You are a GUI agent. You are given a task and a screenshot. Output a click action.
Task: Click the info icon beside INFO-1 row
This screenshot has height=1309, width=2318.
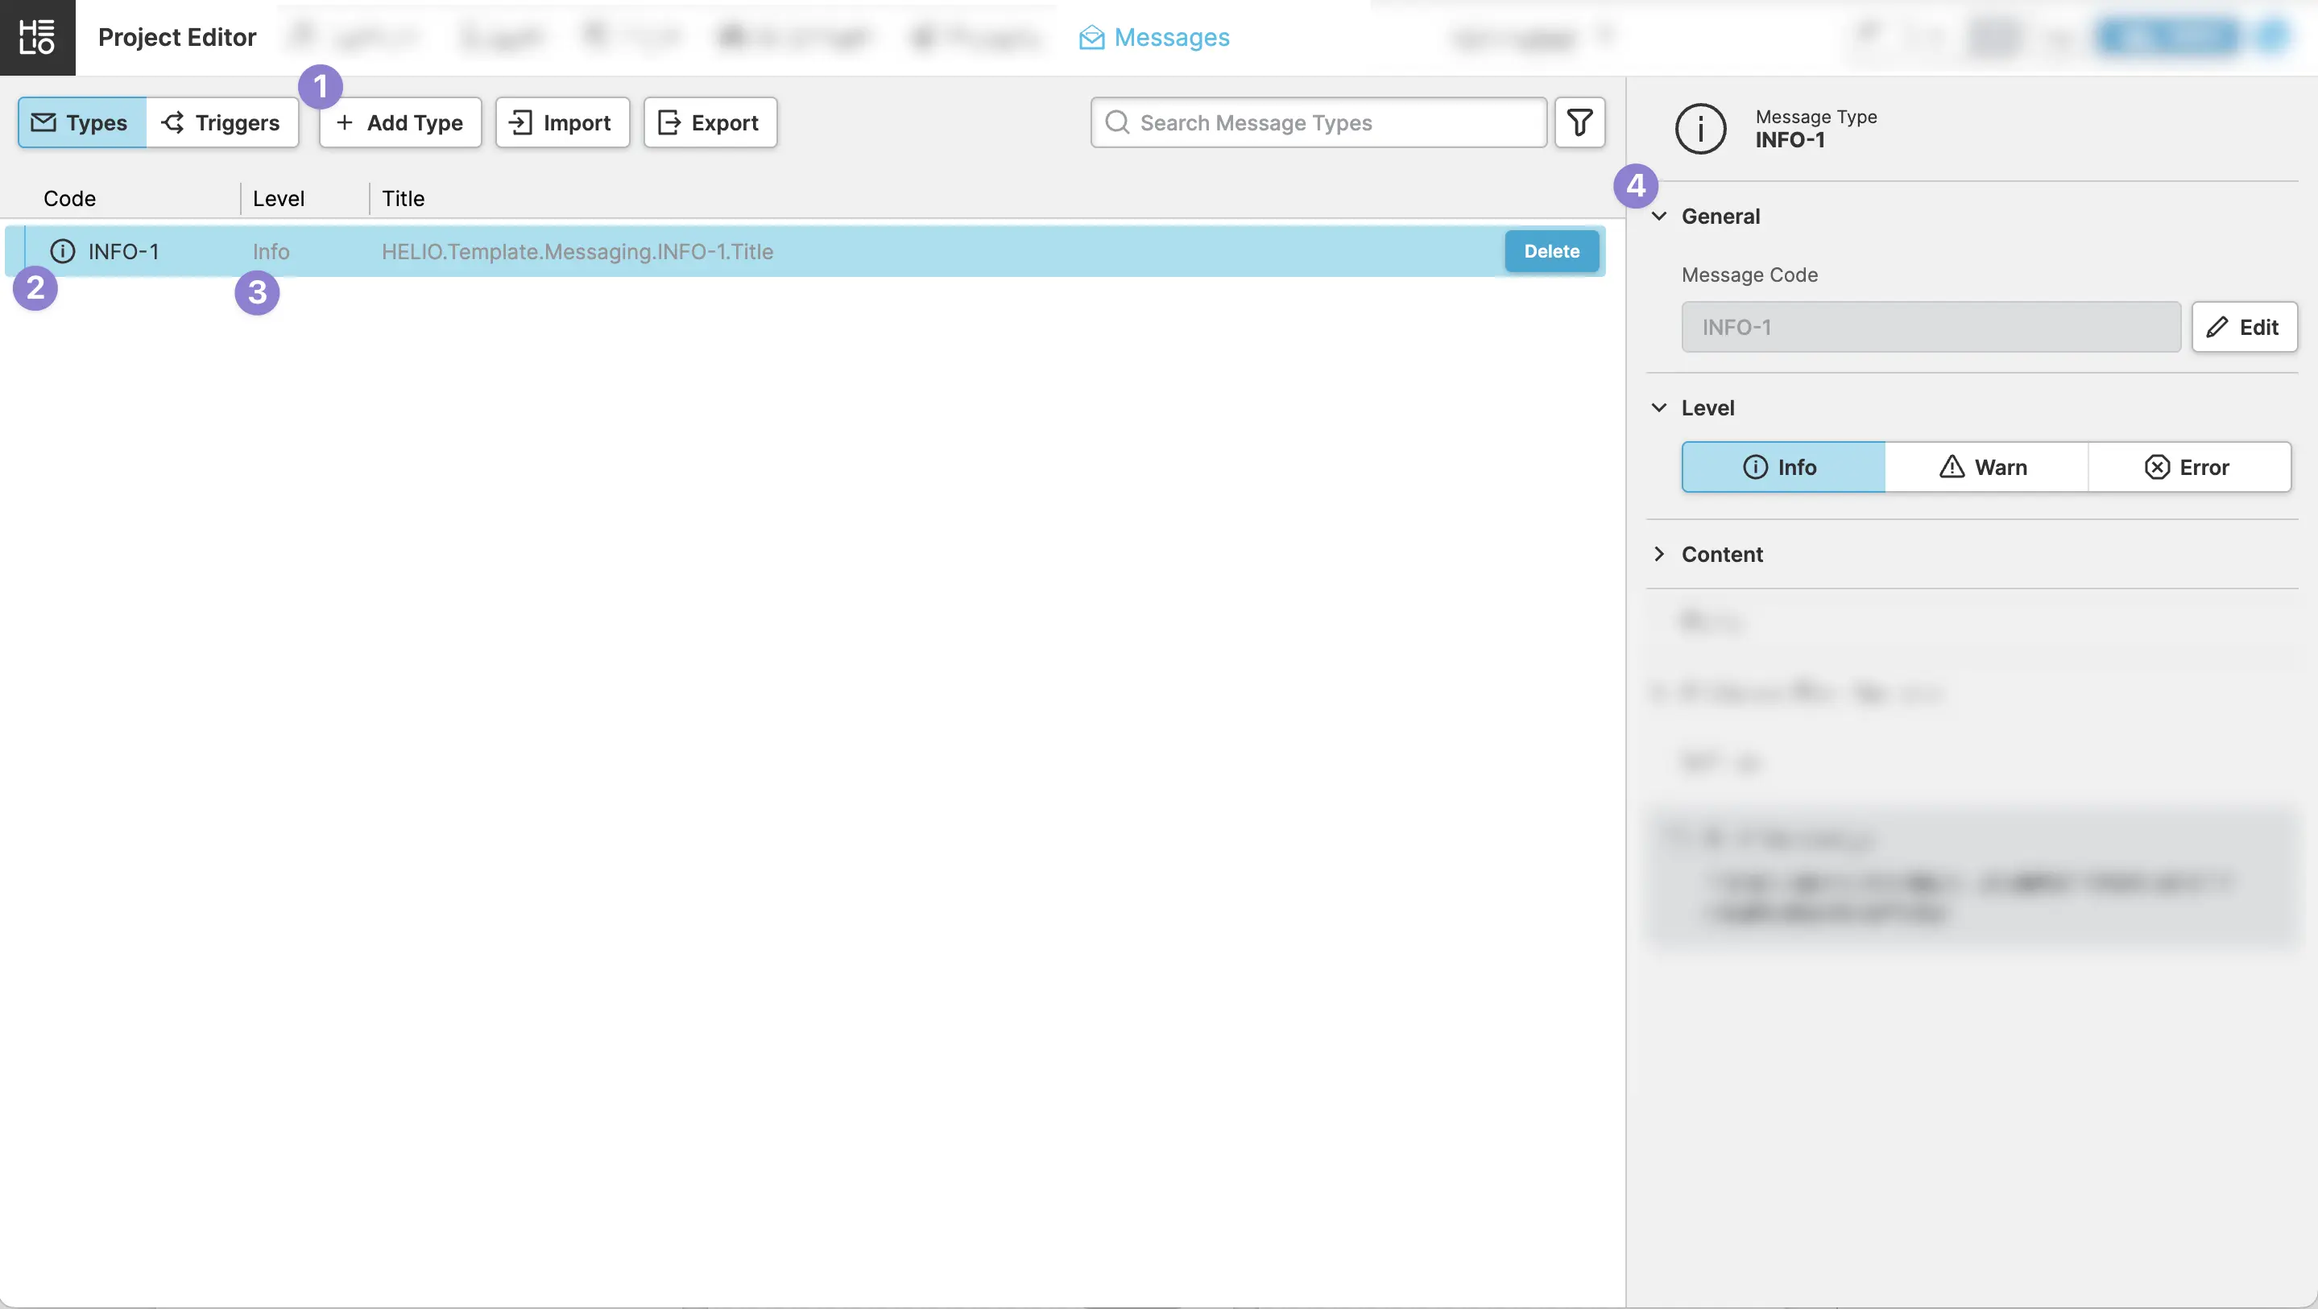[62, 251]
